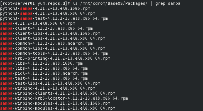Viewport: 203px width, 111px height.
Task: Click the samba-winbind-clients rpm line
Action: click(58, 93)
